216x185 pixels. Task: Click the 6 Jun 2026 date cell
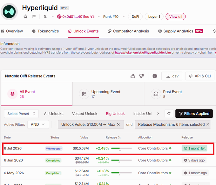(13, 160)
